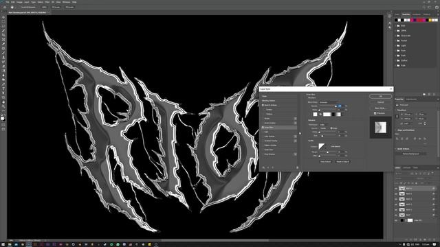Select the Move tool
The width and height of the screenshot is (440, 247).
[x=3, y=17]
